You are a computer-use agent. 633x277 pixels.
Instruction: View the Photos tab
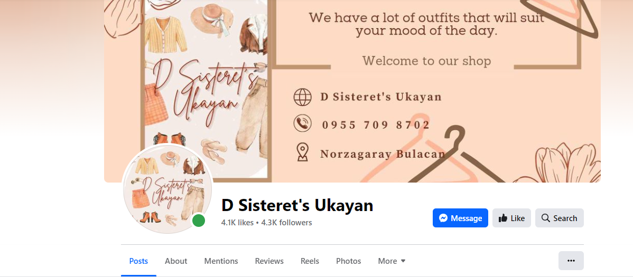point(348,261)
